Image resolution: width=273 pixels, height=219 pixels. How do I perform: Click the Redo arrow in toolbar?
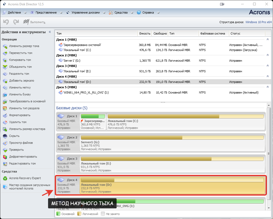pyautogui.click(x=16, y=22)
